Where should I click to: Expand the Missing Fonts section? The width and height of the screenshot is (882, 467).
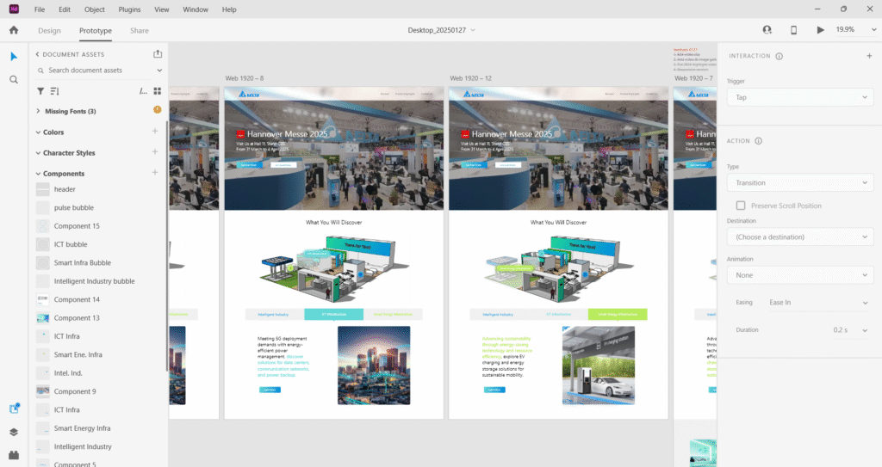(x=38, y=111)
